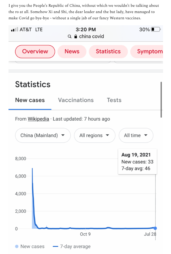Viewport: 171px width, 254px height.
Task: Select the Statistics chip
Action: click(x=108, y=52)
